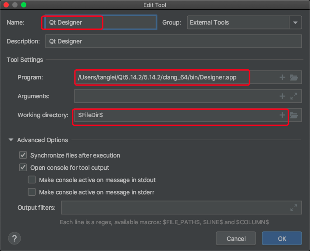
Task: Open the help question mark button
Action: (14, 238)
